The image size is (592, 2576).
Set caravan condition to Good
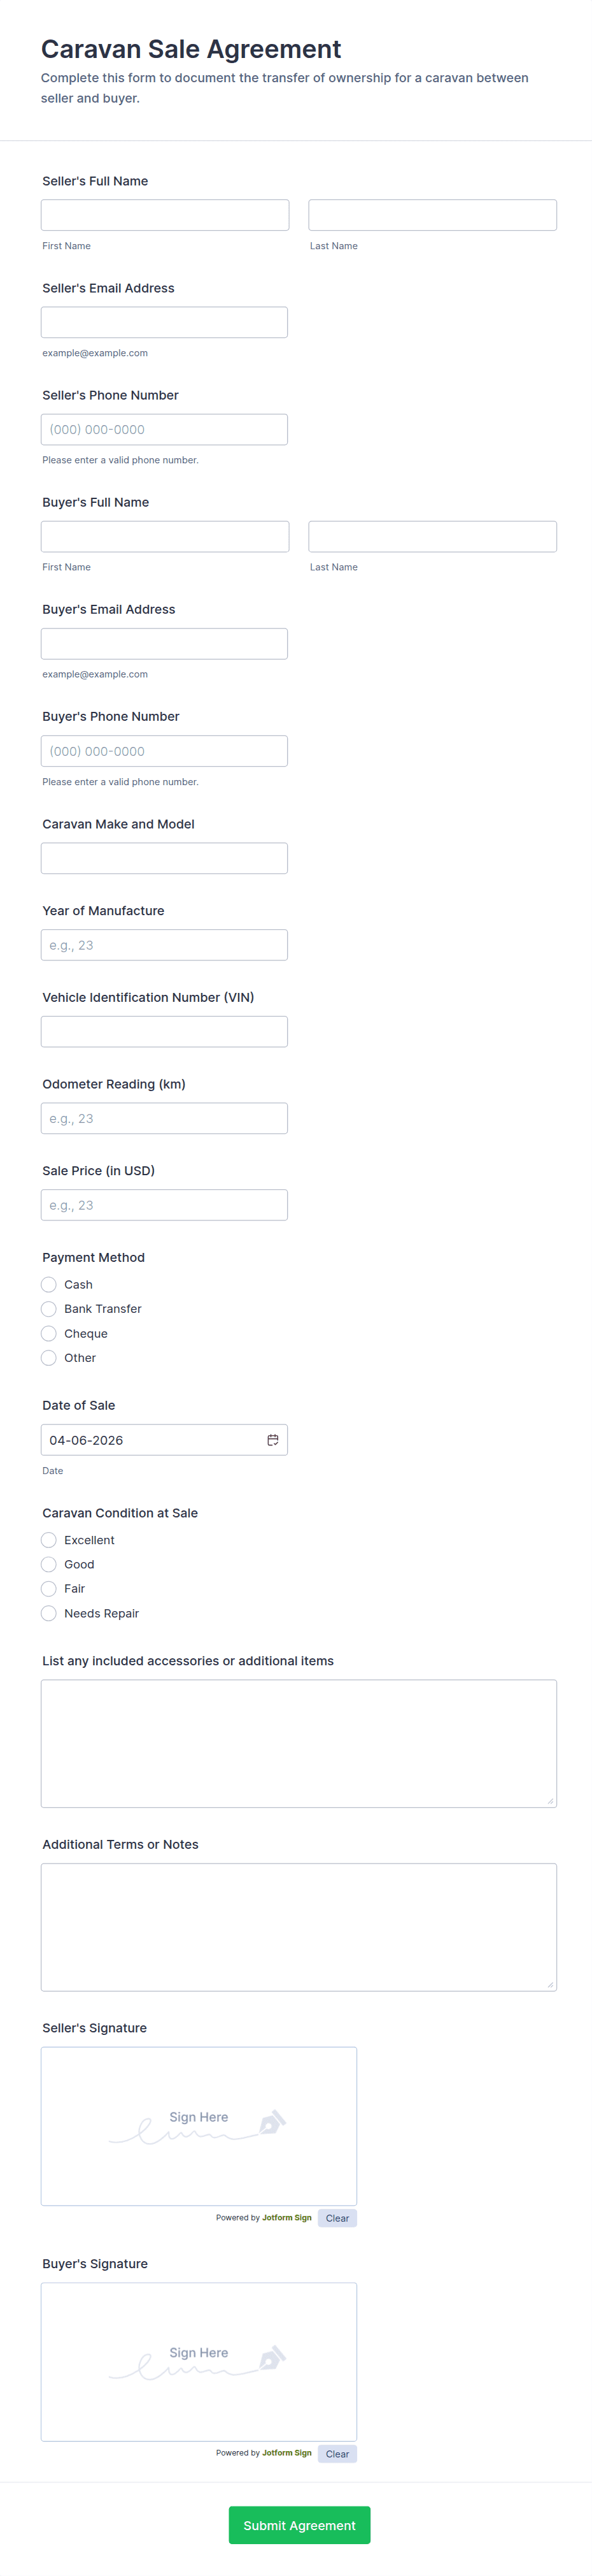(49, 1565)
